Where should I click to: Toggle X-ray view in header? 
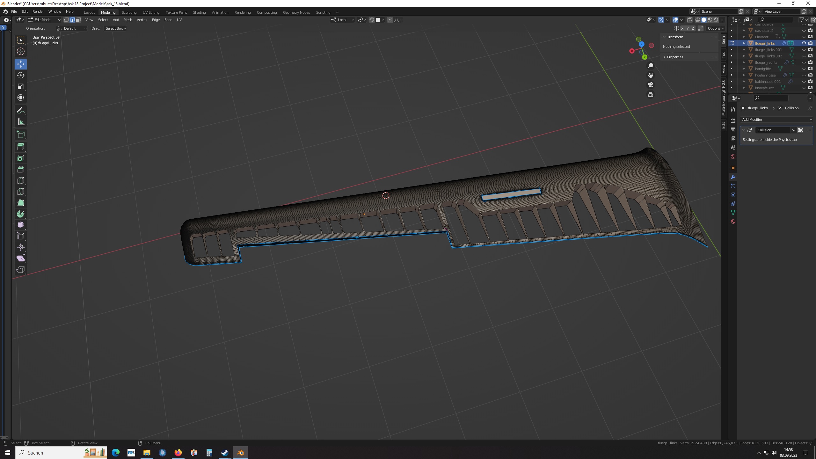[x=689, y=20]
